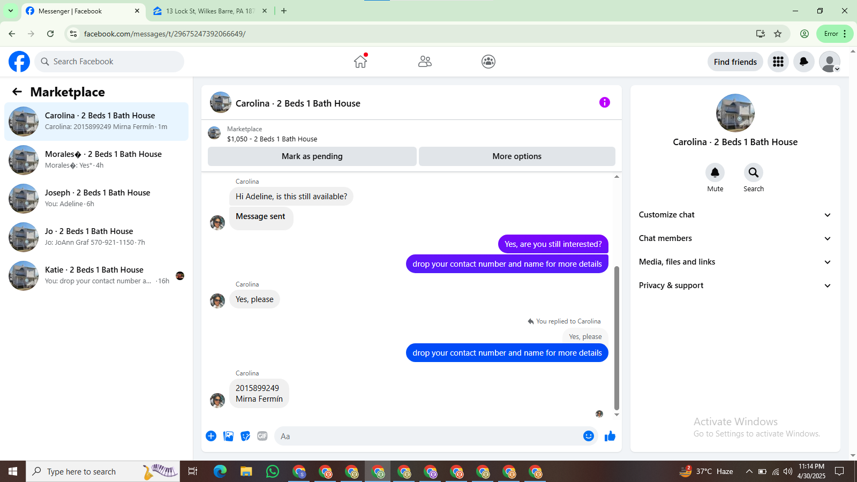This screenshot has height=482, width=857.
Task: Click Mark as pending button
Action: (x=312, y=156)
